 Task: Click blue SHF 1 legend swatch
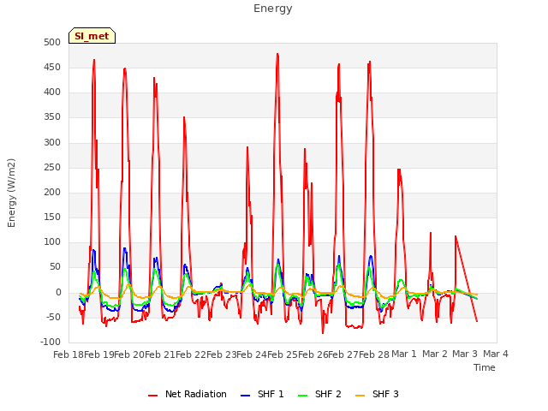click(x=246, y=396)
